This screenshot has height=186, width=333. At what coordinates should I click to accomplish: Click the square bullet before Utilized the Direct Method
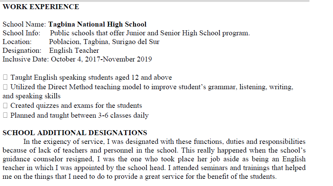tap(5, 87)
